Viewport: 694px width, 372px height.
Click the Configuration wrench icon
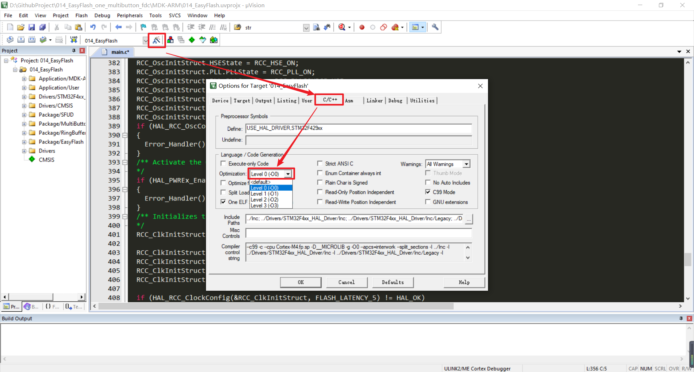(x=435, y=27)
